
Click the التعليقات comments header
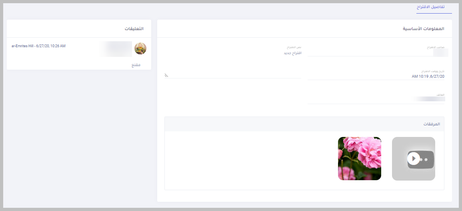click(x=134, y=28)
